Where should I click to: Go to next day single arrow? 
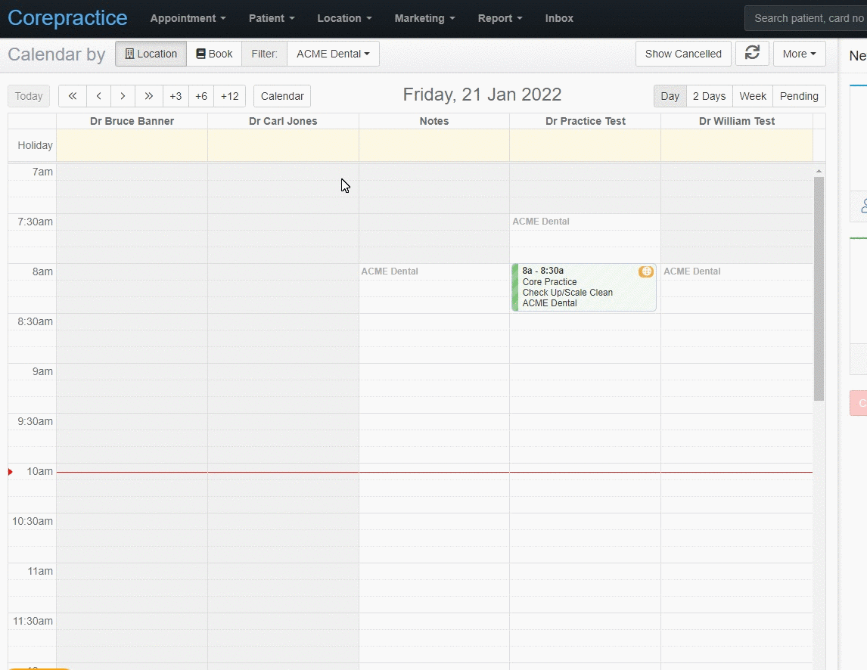pos(123,96)
